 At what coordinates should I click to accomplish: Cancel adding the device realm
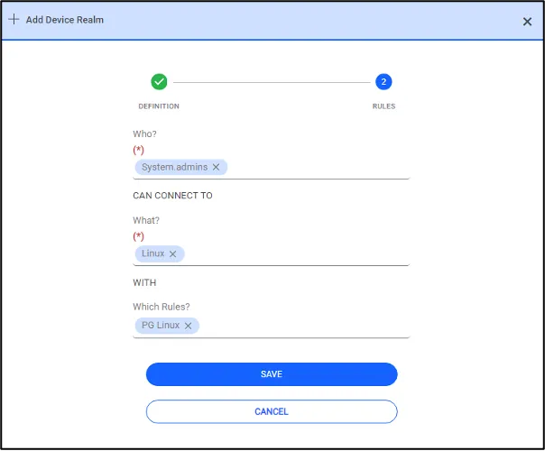click(272, 411)
